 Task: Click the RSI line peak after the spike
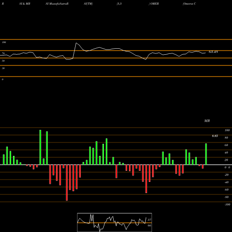(76, 43)
